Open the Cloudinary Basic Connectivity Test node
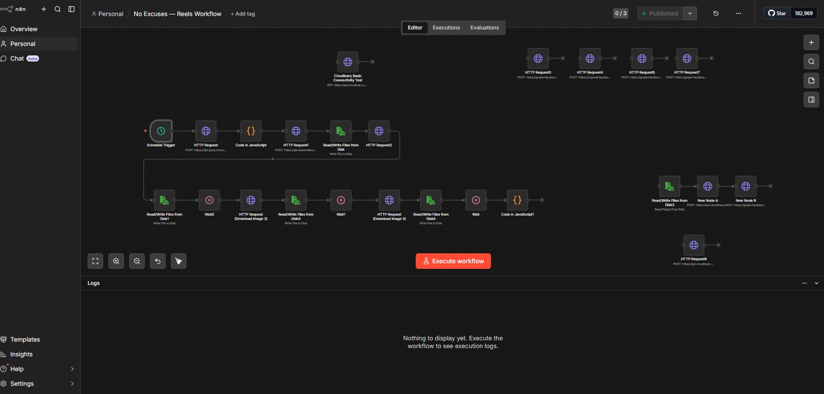Image resolution: width=824 pixels, height=394 pixels. click(x=348, y=62)
